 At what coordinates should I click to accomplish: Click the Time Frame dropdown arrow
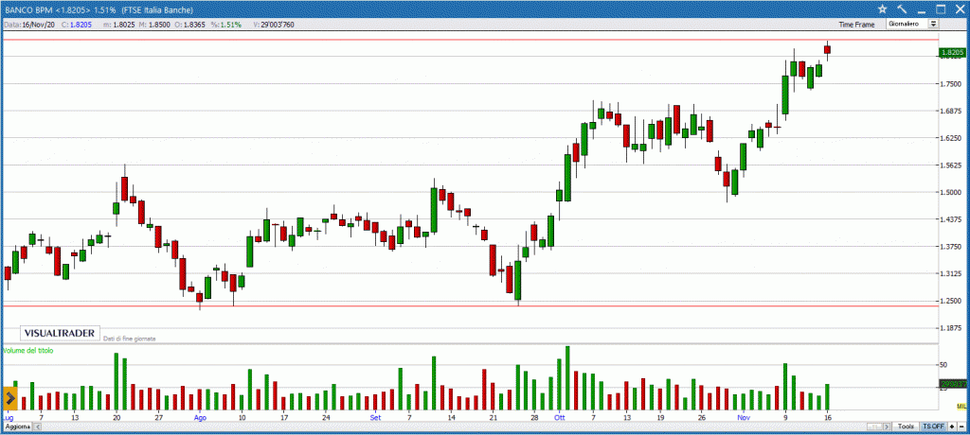click(933, 24)
